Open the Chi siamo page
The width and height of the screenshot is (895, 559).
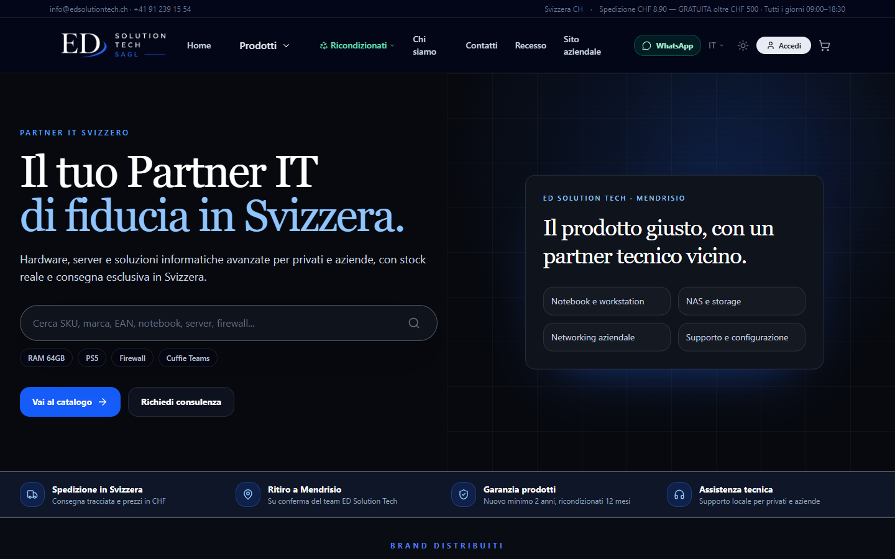425,45
